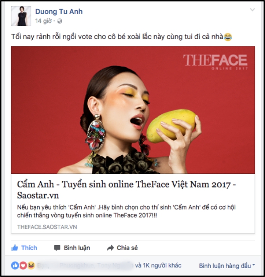Click the Bình luận text button
Image resolution: width=265 pixels, height=277 pixels.
click(x=77, y=248)
